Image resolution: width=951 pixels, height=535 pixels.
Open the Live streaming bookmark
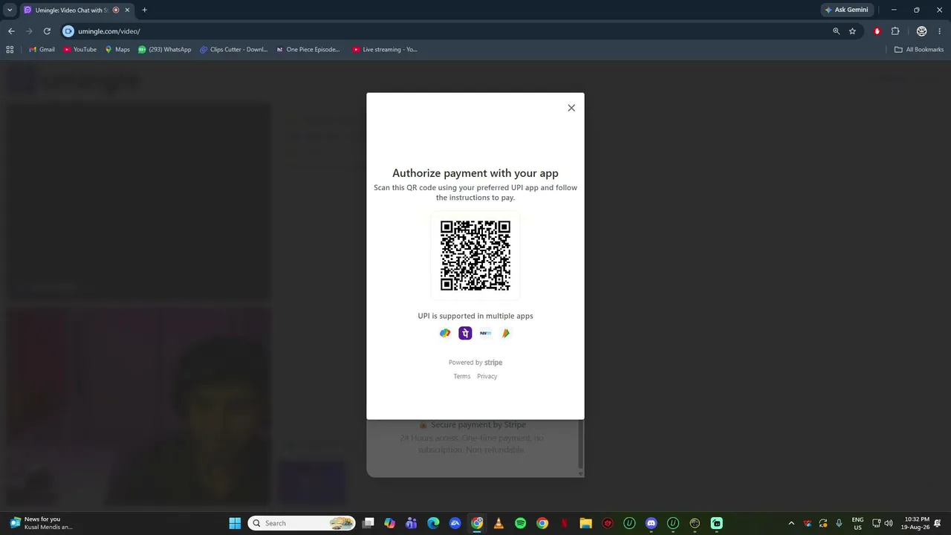click(385, 50)
